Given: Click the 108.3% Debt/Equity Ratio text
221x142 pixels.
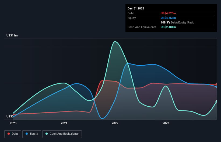Looking at the screenshot, I should coord(177,22).
